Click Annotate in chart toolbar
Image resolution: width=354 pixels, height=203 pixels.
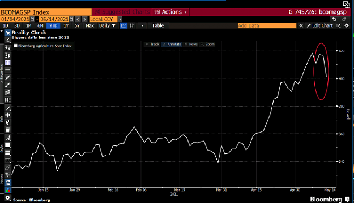tap(172, 44)
